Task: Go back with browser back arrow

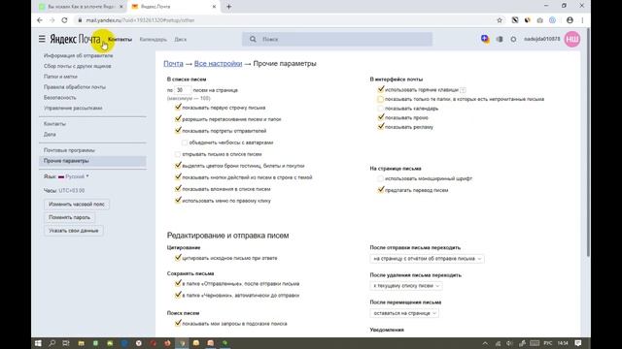Action: pyautogui.click(x=40, y=20)
